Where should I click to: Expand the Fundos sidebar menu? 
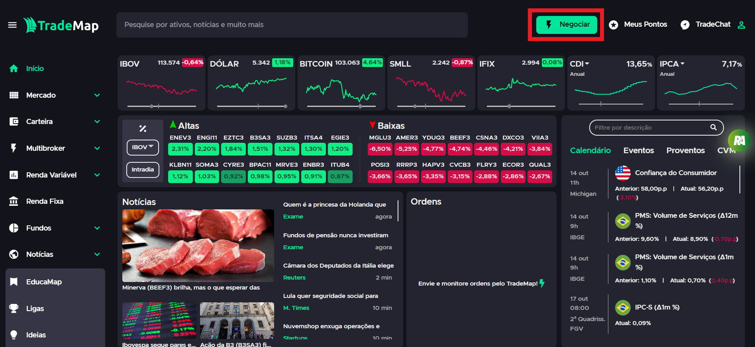pyautogui.click(x=97, y=228)
